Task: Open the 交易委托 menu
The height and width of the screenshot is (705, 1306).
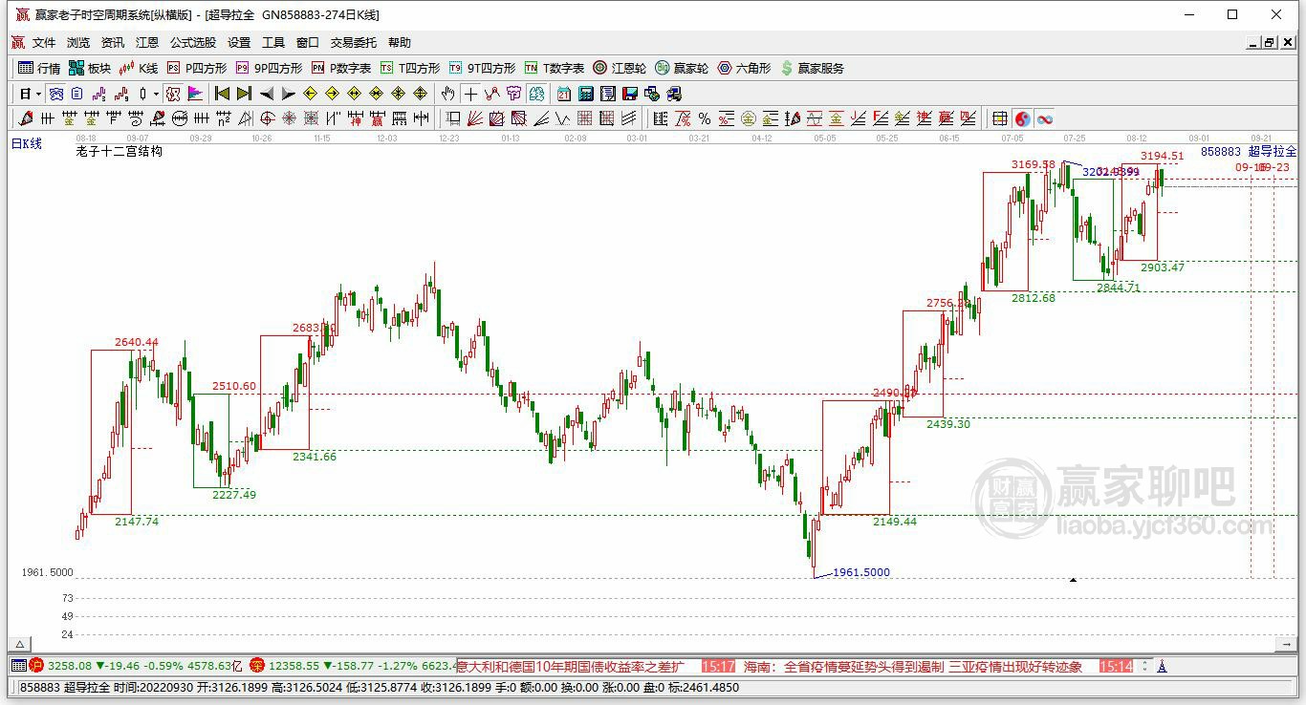Action: coord(354,43)
